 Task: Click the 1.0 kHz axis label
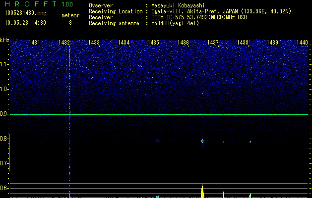pos(4,90)
